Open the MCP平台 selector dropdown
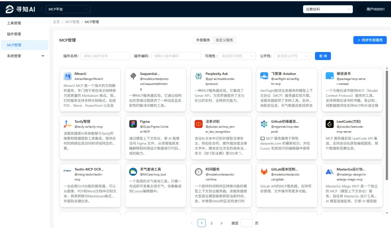 tap(67, 9)
